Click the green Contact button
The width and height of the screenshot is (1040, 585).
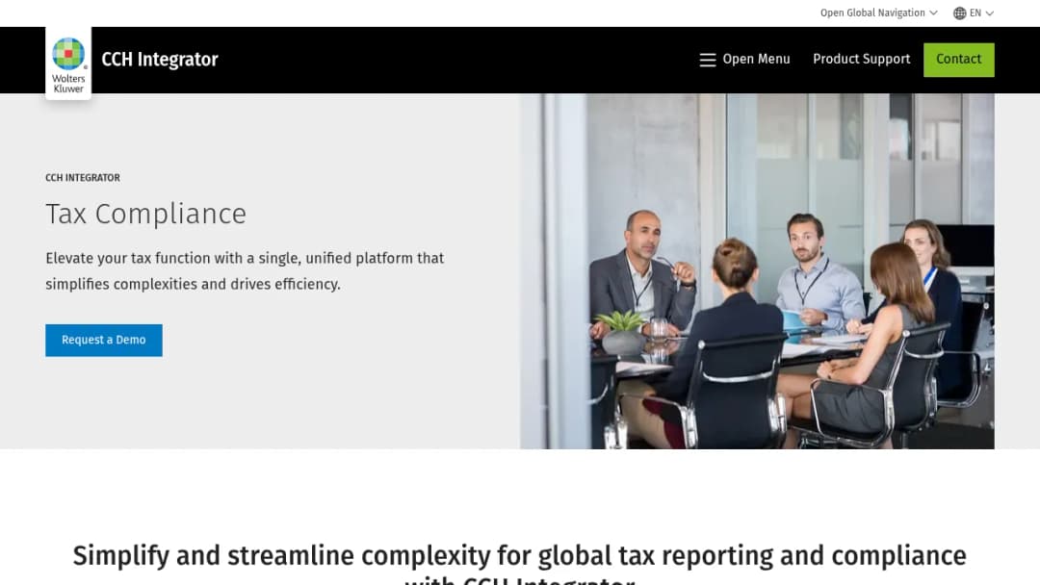tap(958, 60)
